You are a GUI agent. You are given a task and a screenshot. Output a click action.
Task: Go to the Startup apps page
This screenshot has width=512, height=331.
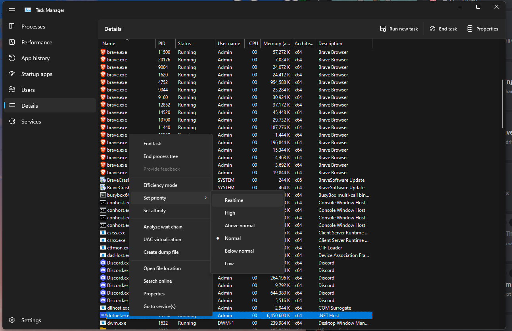[50, 74]
